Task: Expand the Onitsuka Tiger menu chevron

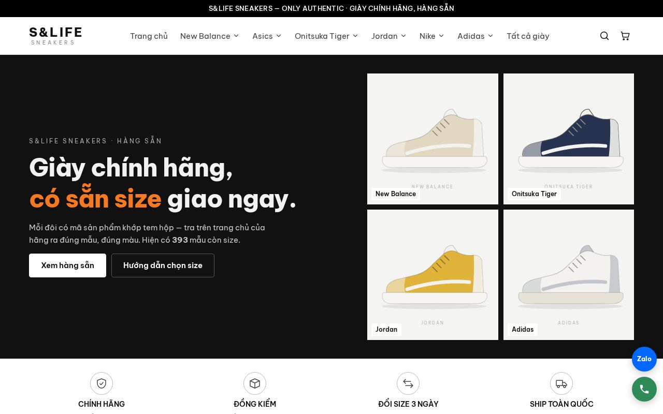Action: point(355,36)
